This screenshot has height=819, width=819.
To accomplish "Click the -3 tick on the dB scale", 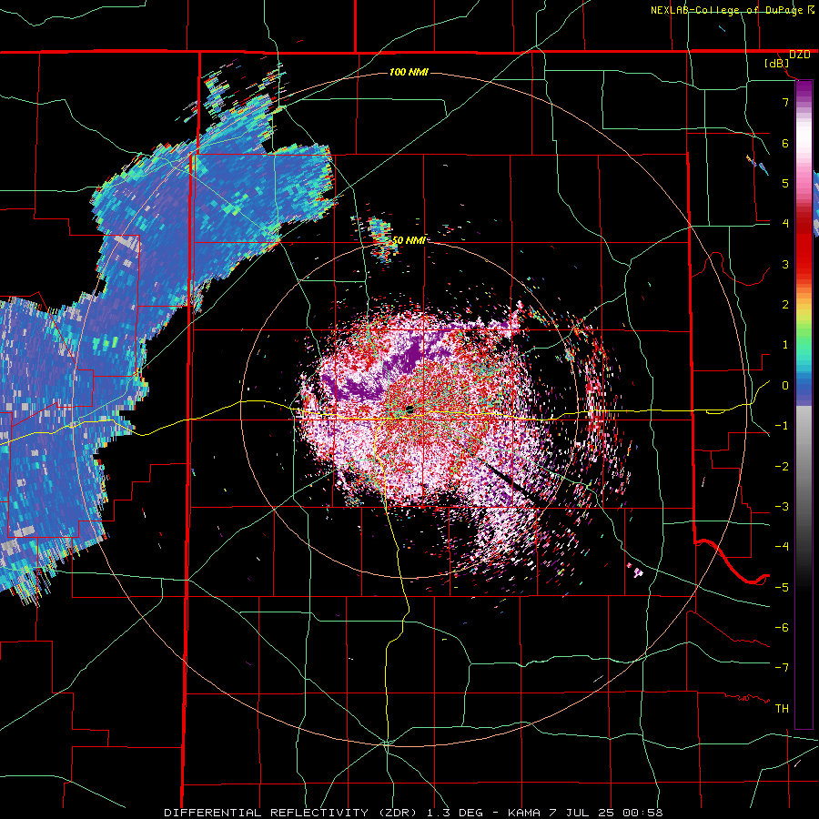I will click(782, 507).
